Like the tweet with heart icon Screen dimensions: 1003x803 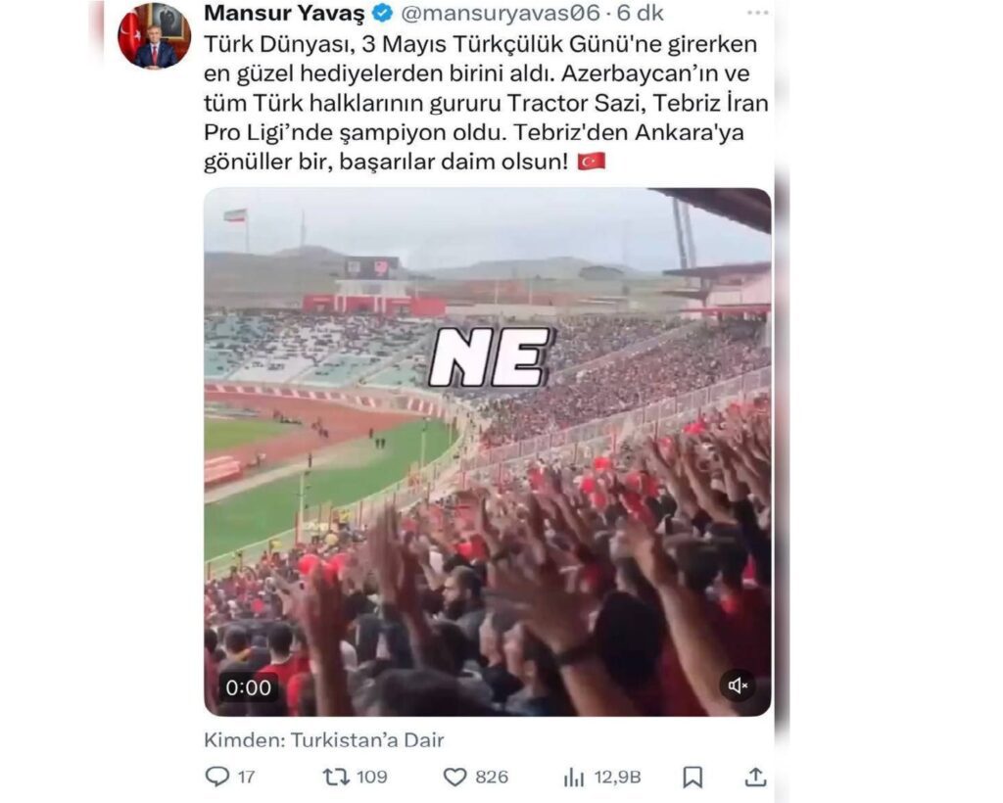454,777
